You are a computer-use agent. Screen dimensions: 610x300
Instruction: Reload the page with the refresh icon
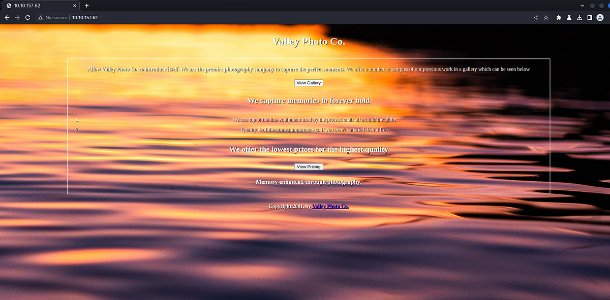[27, 17]
